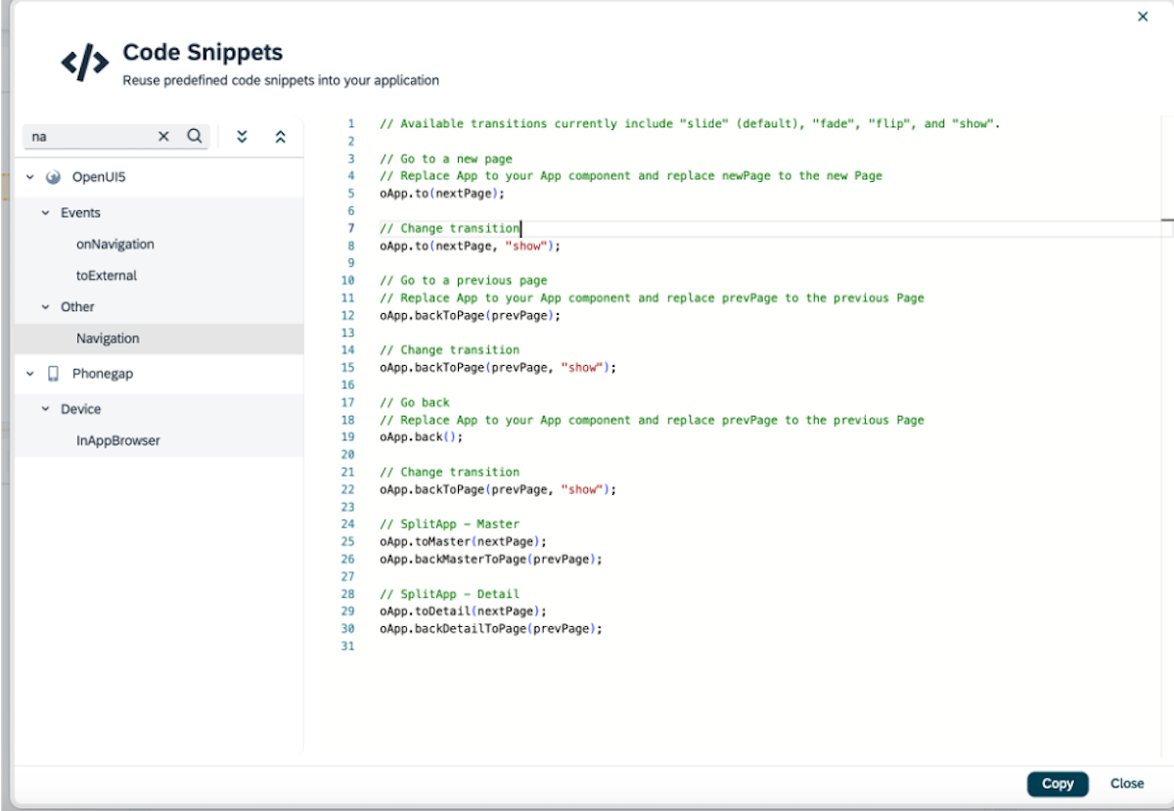Collapse the Device group

tap(46, 409)
